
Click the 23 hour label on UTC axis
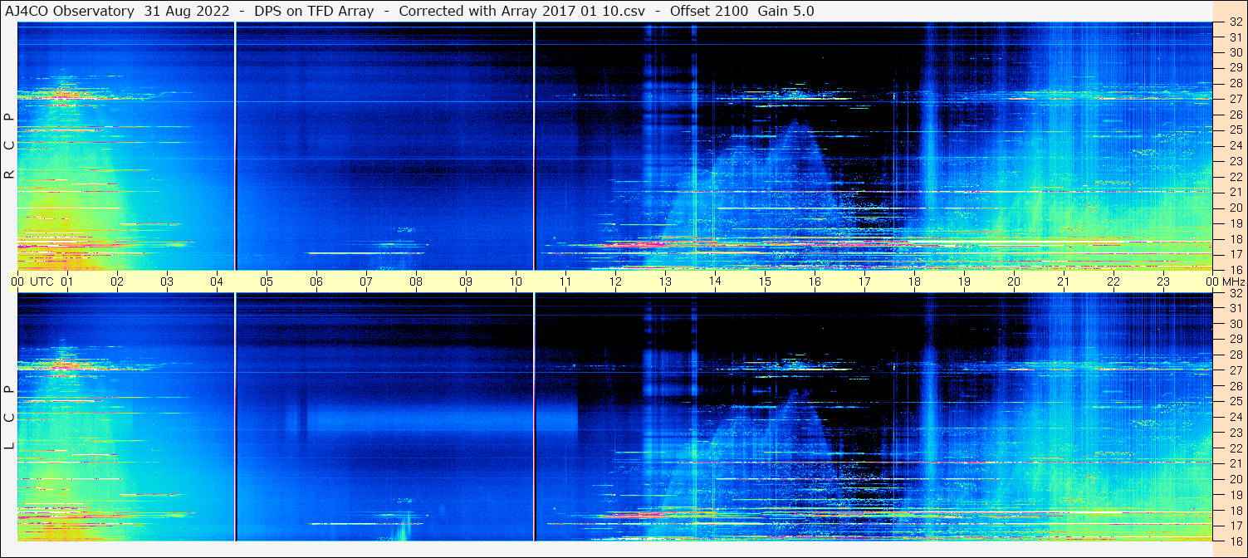click(1163, 281)
